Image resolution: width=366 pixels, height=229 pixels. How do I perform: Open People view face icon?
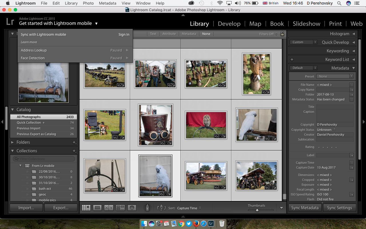(132, 208)
